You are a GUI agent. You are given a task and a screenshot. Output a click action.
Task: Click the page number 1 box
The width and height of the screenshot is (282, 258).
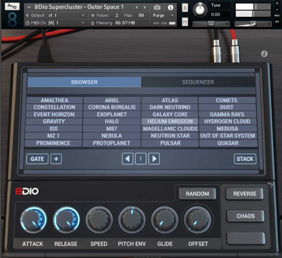141,159
